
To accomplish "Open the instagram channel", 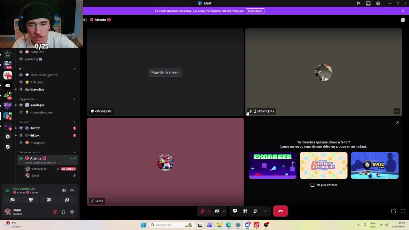I will pos(47,142).
